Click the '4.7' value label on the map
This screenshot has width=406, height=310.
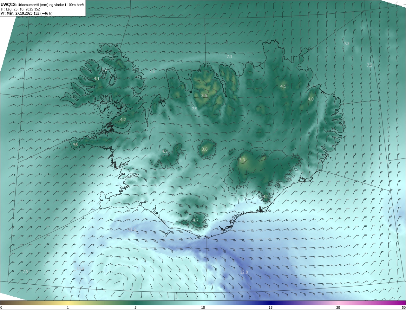pos(196,220)
